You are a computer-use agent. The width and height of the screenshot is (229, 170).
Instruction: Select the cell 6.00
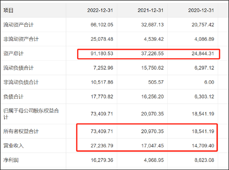[x=209, y=82]
